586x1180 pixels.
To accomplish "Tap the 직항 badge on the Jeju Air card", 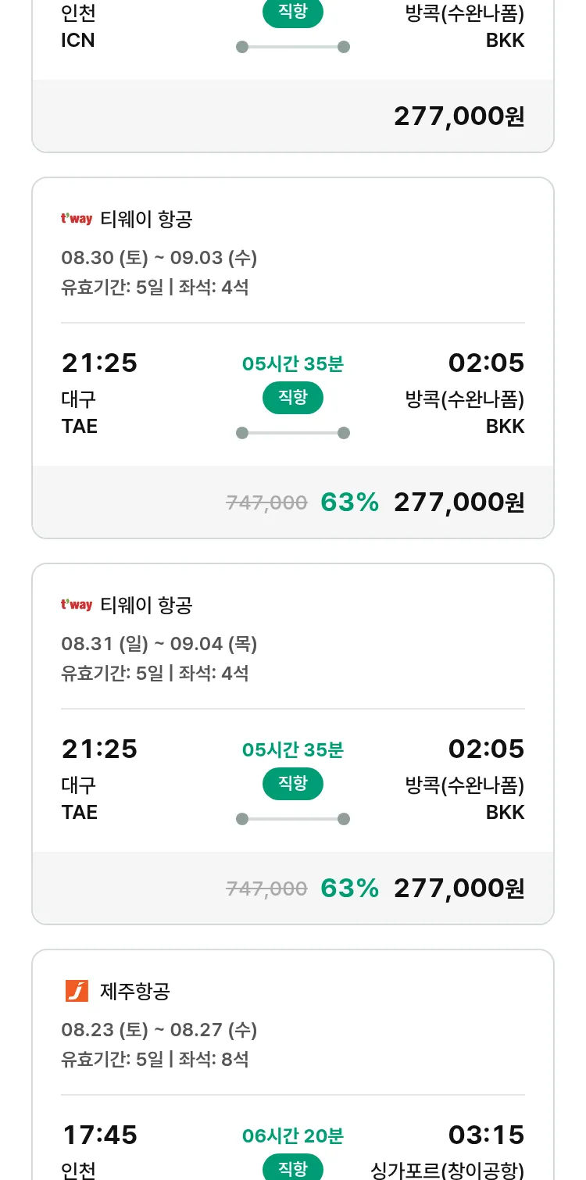I will point(293,1167).
